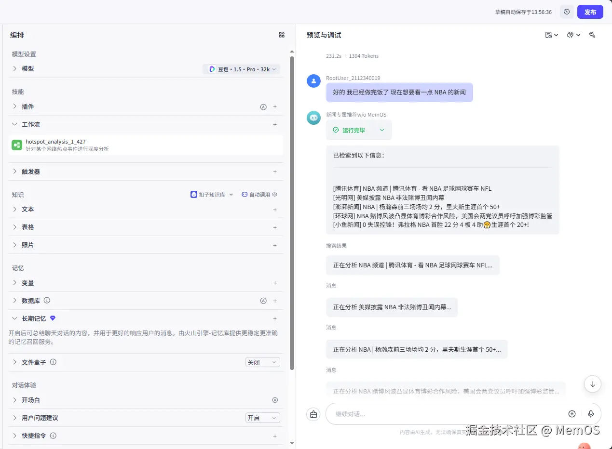This screenshot has width=612, height=449.
Task: Open the debug head icon dropdown in preview header
Action: click(x=573, y=35)
